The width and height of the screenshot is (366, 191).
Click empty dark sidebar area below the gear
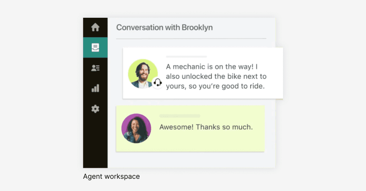pyautogui.click(x=95, y=142)
